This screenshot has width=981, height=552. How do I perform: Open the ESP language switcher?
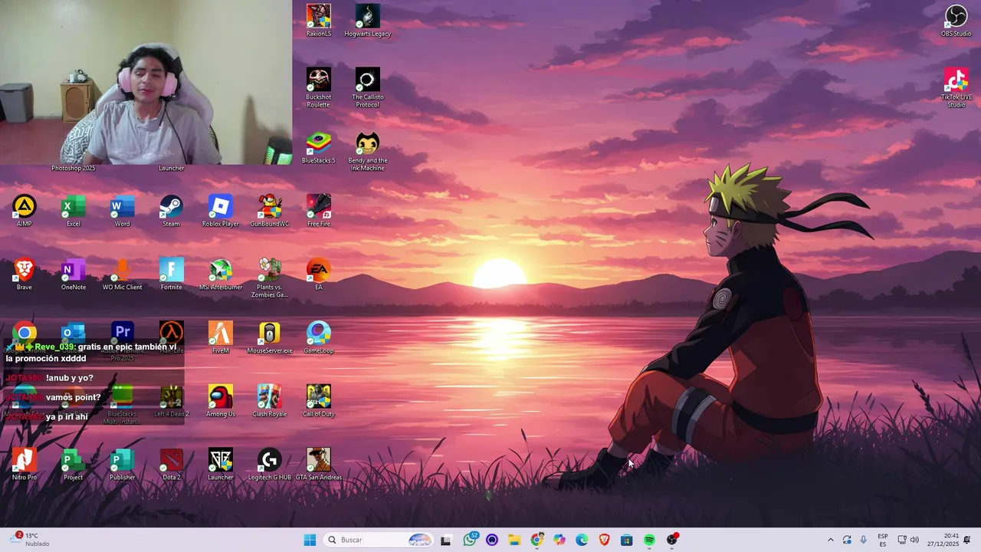pos(883,540)
